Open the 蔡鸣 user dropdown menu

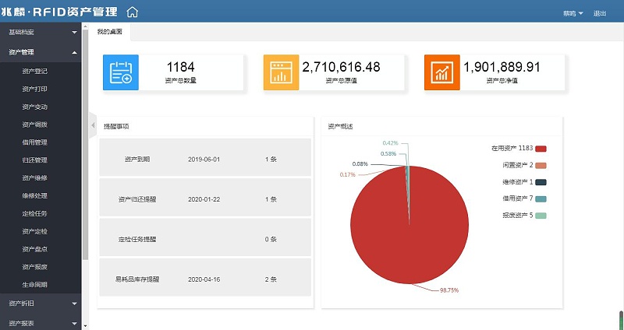pyautogui.click(x=572, y=13)
